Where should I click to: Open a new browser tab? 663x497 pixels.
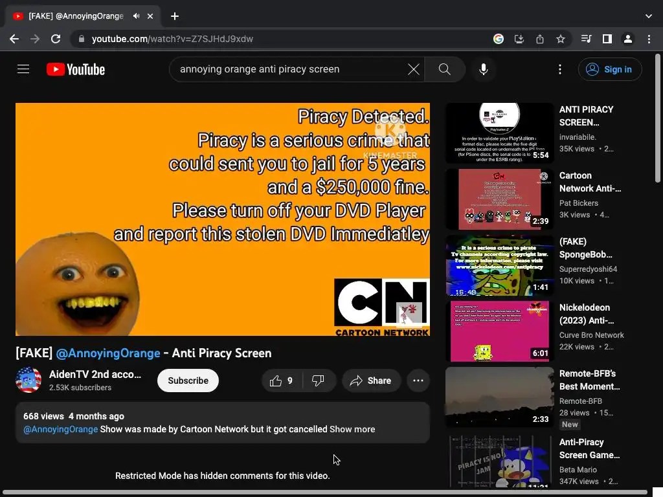click(175, 16)
